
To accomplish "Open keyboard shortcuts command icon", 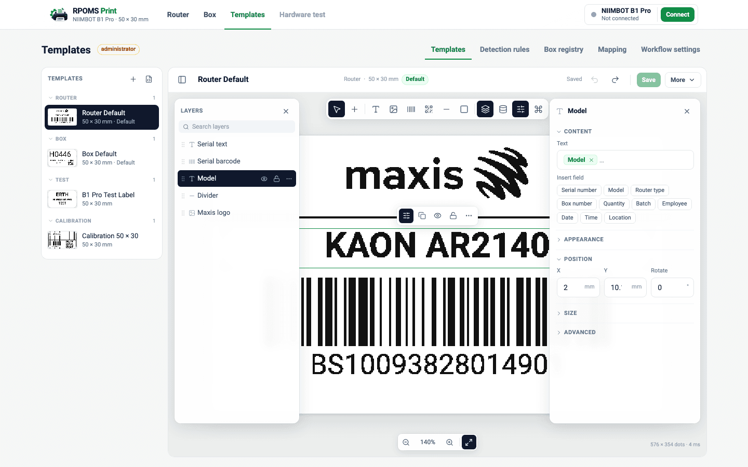I will point(538,109).
